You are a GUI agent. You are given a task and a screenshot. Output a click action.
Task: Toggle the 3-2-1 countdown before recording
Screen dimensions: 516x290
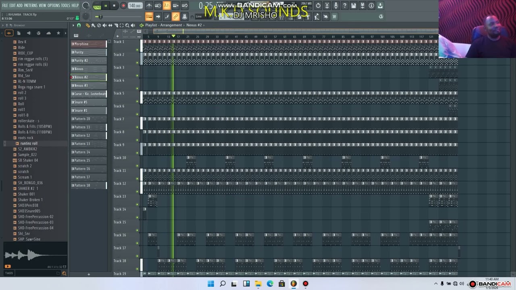167,6
